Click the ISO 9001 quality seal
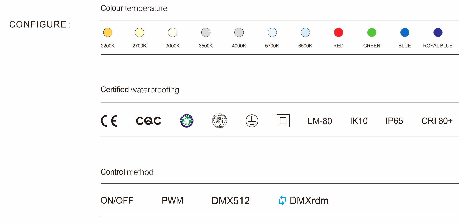Viewport: 459px width, 224px height. 220,121
